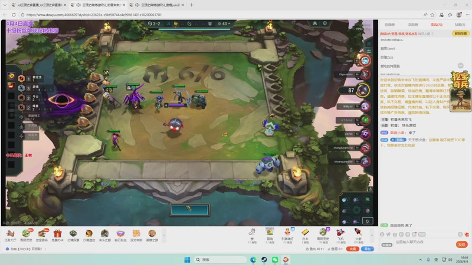Click the Windows taskbar search box
The width and height of the screenshot is (472, 265).
click(x=219, y=260)
